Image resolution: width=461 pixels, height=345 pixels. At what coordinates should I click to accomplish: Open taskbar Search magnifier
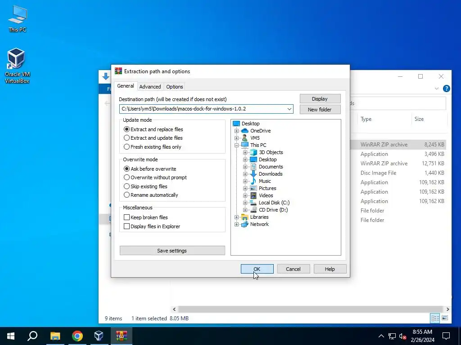click(x=32, y=336)
